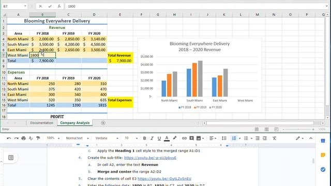Click the chart title Blooming Everywhere Delivery
Viewport: 331px width, 186px height.
click(x=200, y=47)
